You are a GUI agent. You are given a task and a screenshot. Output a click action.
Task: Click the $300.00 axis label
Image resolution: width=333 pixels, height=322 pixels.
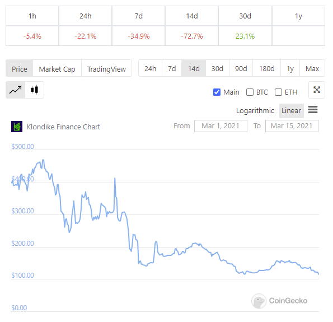click(22, 211)
